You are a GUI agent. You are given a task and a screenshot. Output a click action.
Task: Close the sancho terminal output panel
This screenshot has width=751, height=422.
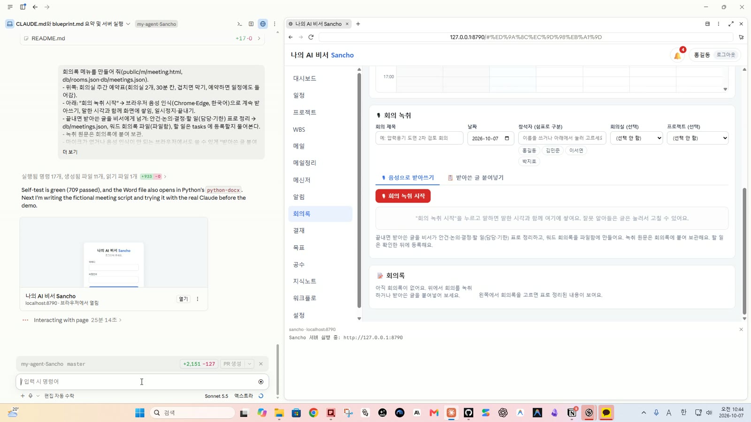pos(741,330)
